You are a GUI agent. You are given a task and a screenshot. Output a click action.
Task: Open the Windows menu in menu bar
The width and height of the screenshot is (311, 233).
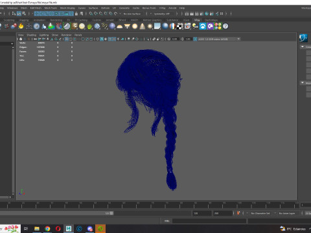point(12,8)
